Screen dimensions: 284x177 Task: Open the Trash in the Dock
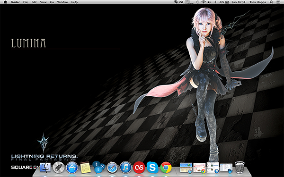(240, 167)
